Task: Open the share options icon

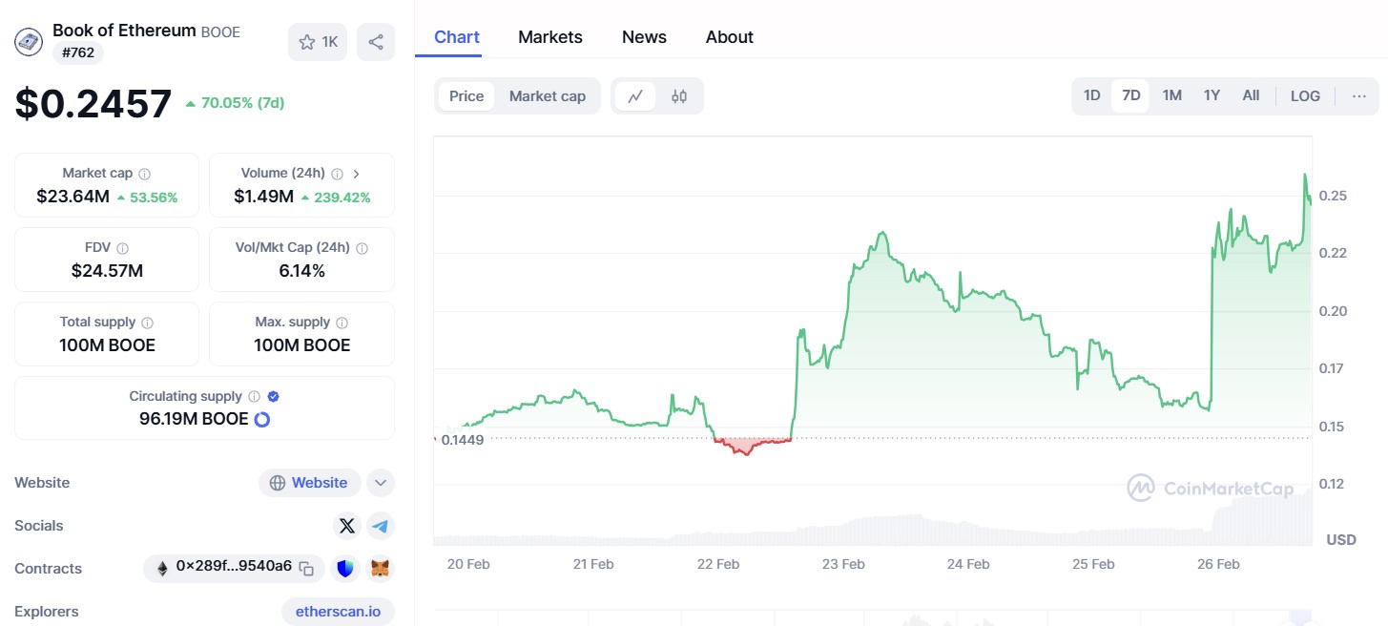Action: coord(375,42)
